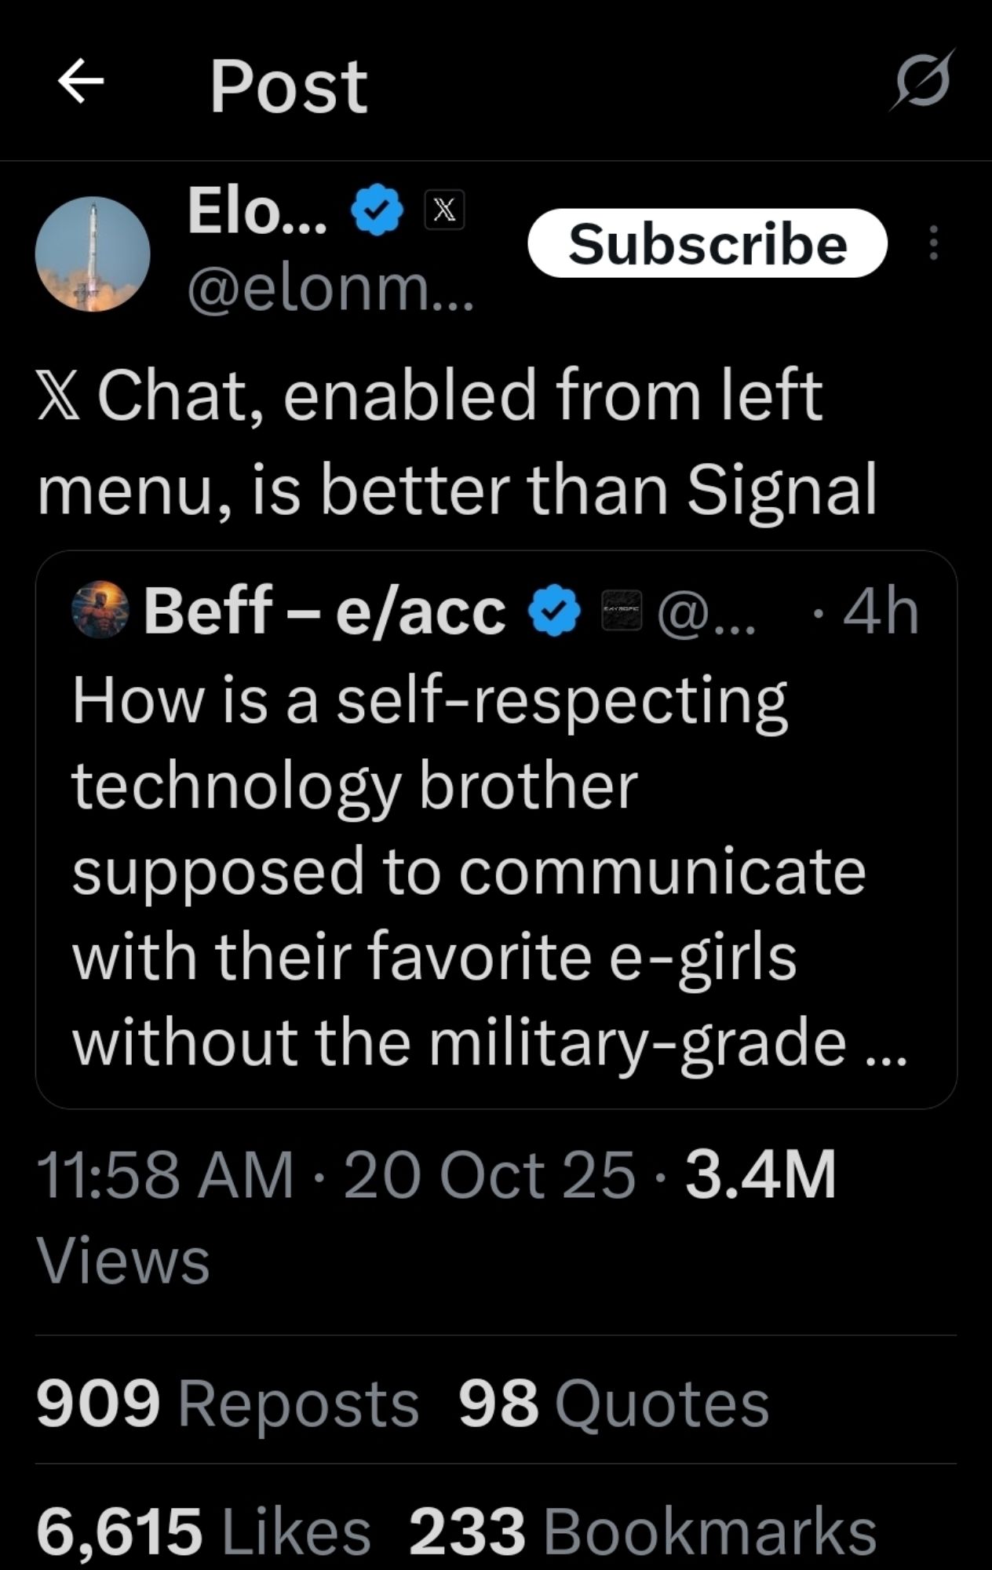Open the quoted post text about e-girls
This screenshot has width=992, height=1570.
pyautogui.click(x=487, y=871)
